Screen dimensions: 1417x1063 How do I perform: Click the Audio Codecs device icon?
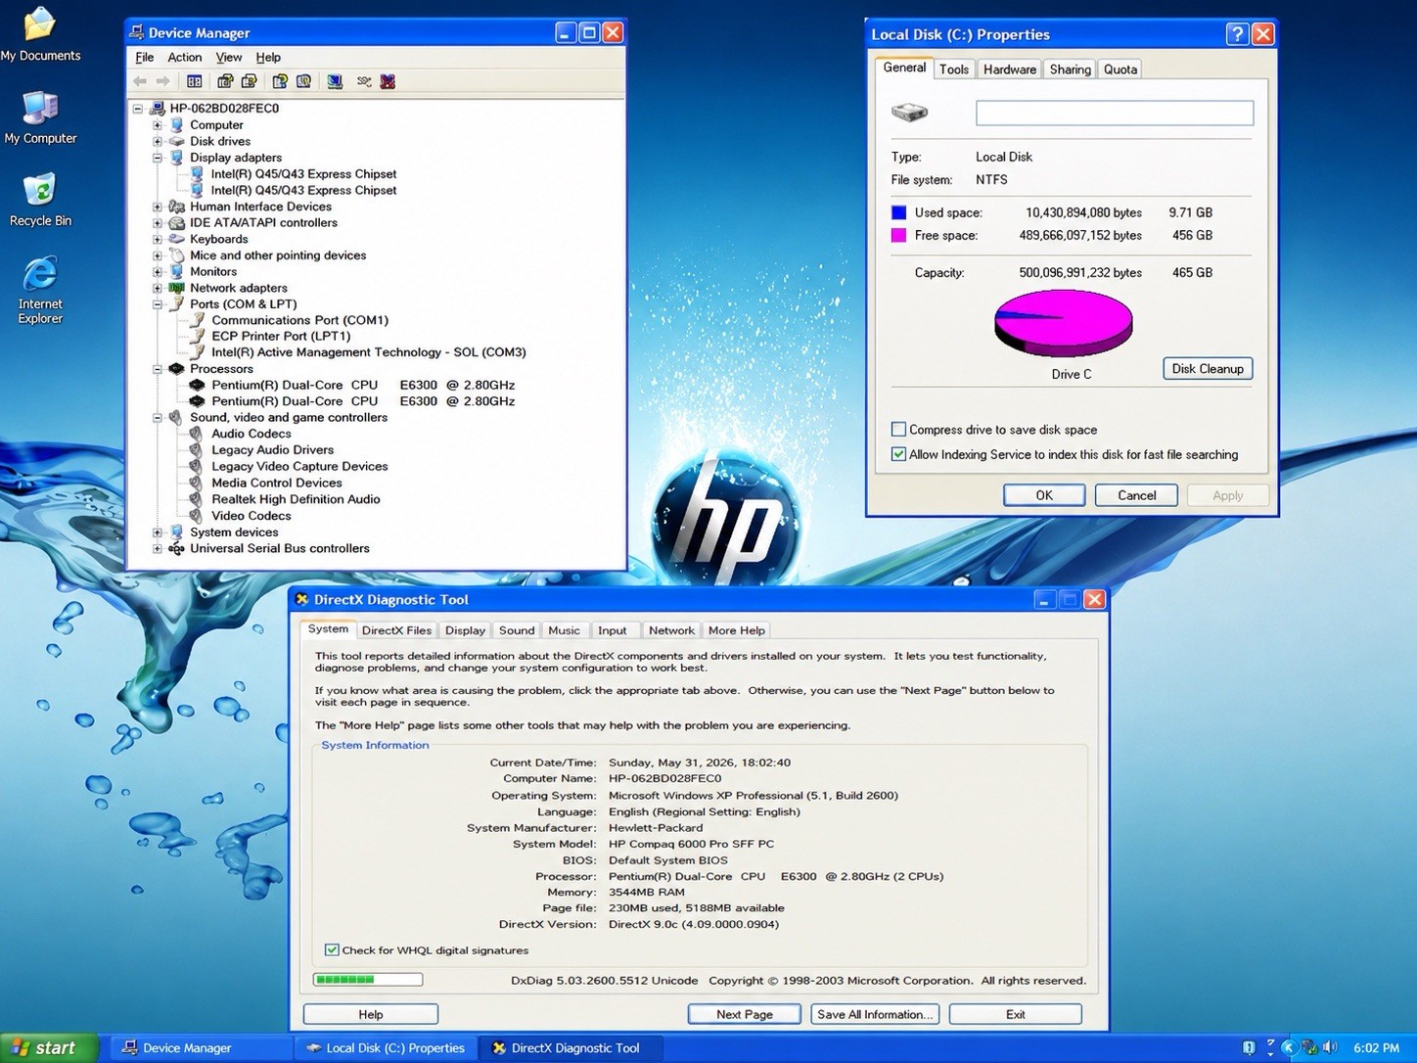pyautogui.click(x=197, y=434)
